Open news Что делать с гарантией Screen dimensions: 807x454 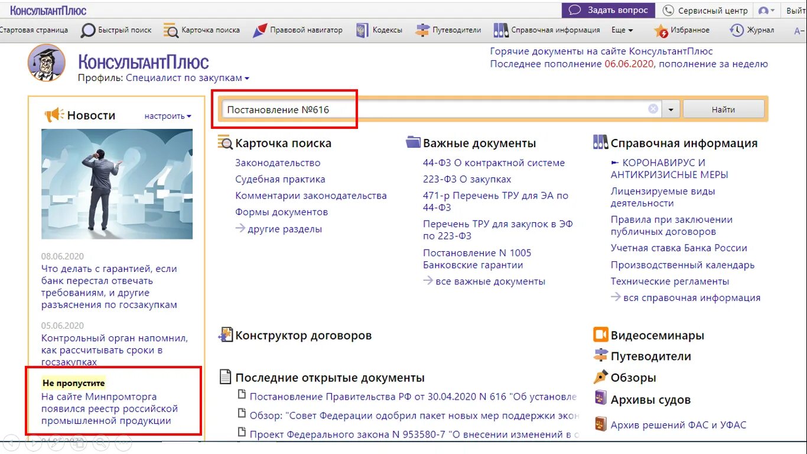[109, 287]
